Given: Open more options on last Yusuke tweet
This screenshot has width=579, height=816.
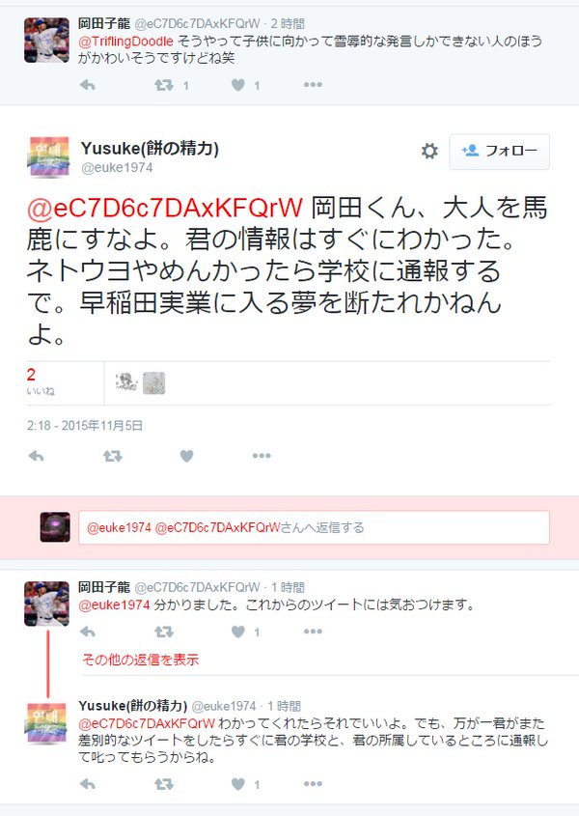Looking at the screenshot, I should pos(313,784).
